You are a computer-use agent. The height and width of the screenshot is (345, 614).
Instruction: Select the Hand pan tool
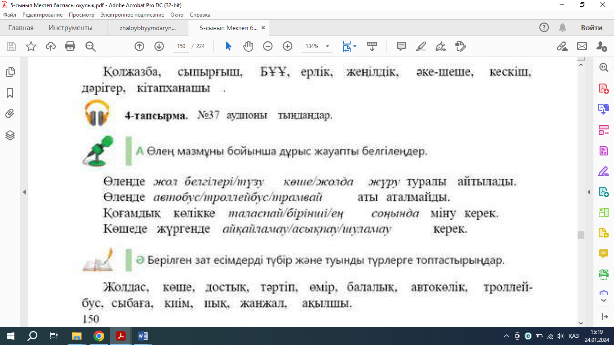tap(248, 46)
